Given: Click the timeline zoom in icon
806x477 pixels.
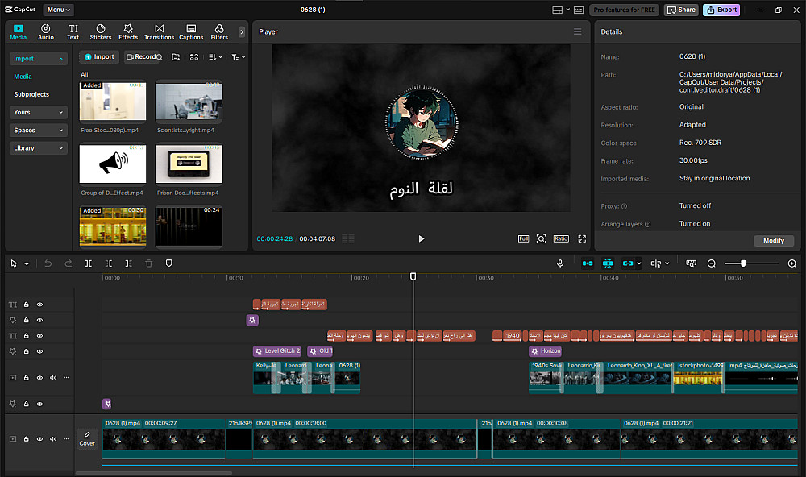Looking at the screenshot, I should pyautogui.click(x=792, y=263).
